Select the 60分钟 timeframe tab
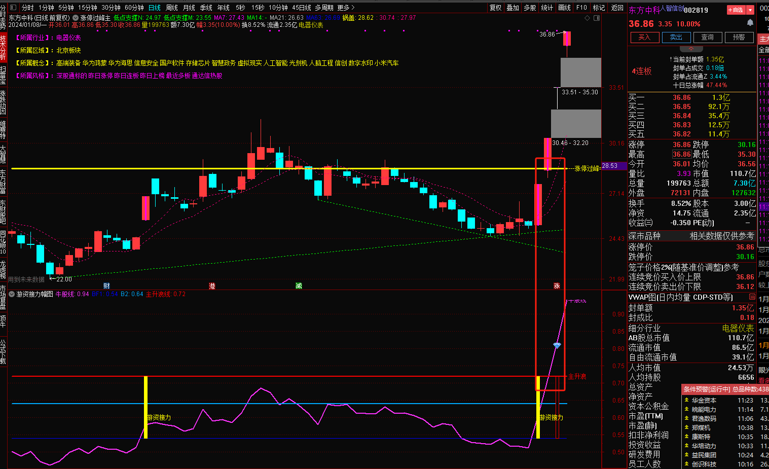This screenshot has width=769, height=469. 134,8
